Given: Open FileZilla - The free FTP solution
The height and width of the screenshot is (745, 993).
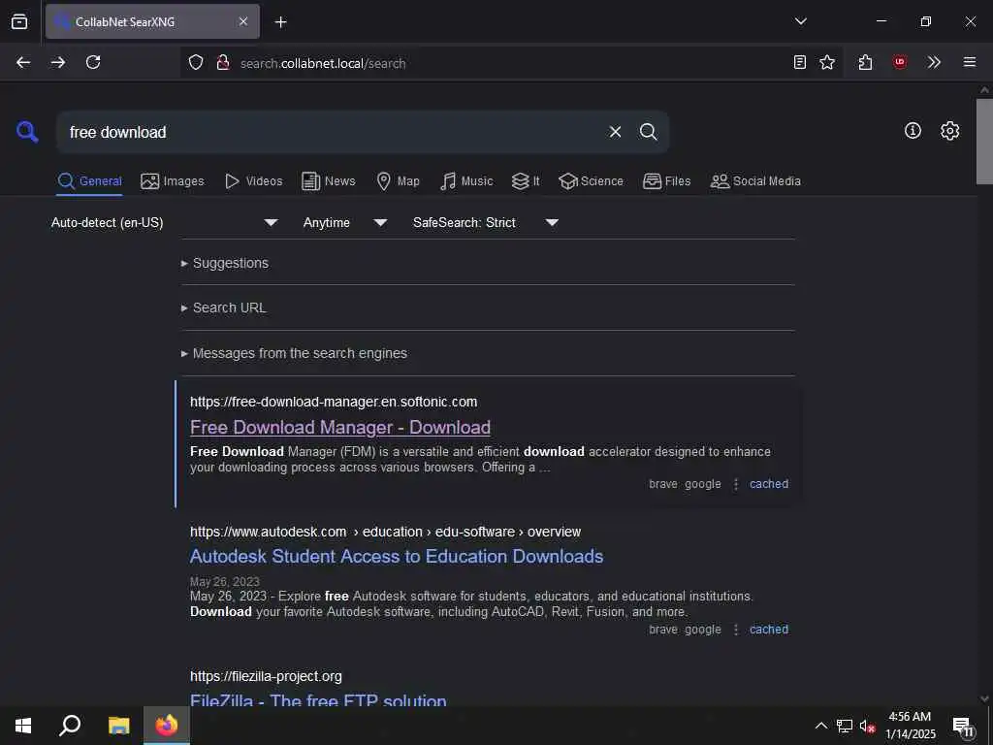Looking at the screenshot, I should [x=318, y=699].
